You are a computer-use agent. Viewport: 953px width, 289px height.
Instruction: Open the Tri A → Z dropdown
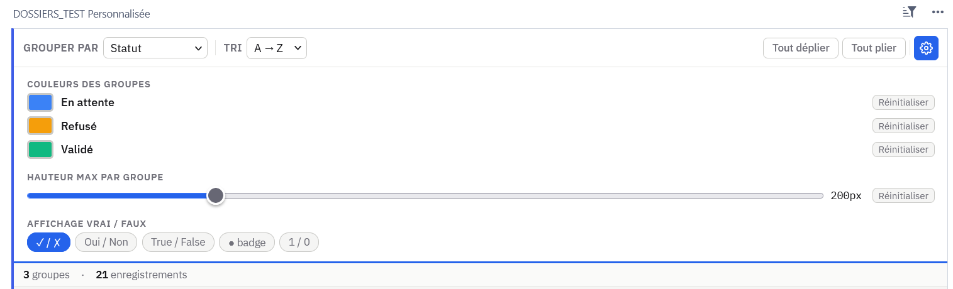276,48
